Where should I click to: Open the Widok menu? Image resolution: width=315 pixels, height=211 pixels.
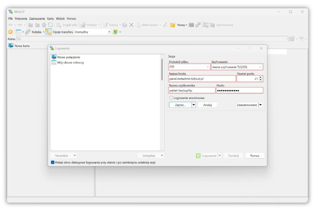click(60, 18)
